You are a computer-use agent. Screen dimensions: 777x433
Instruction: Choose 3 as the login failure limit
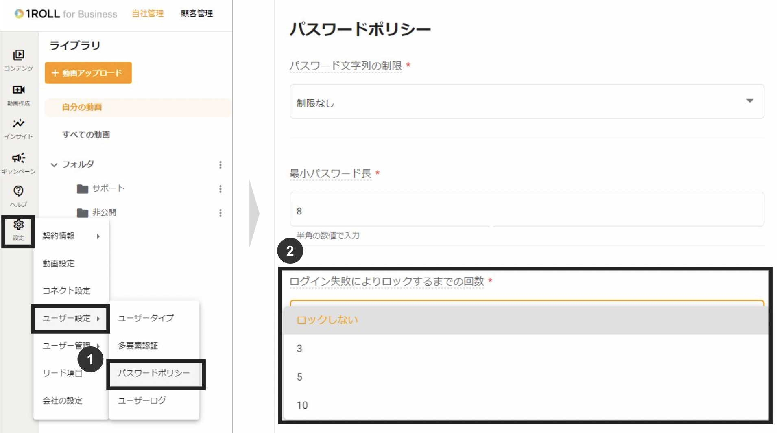300,348
